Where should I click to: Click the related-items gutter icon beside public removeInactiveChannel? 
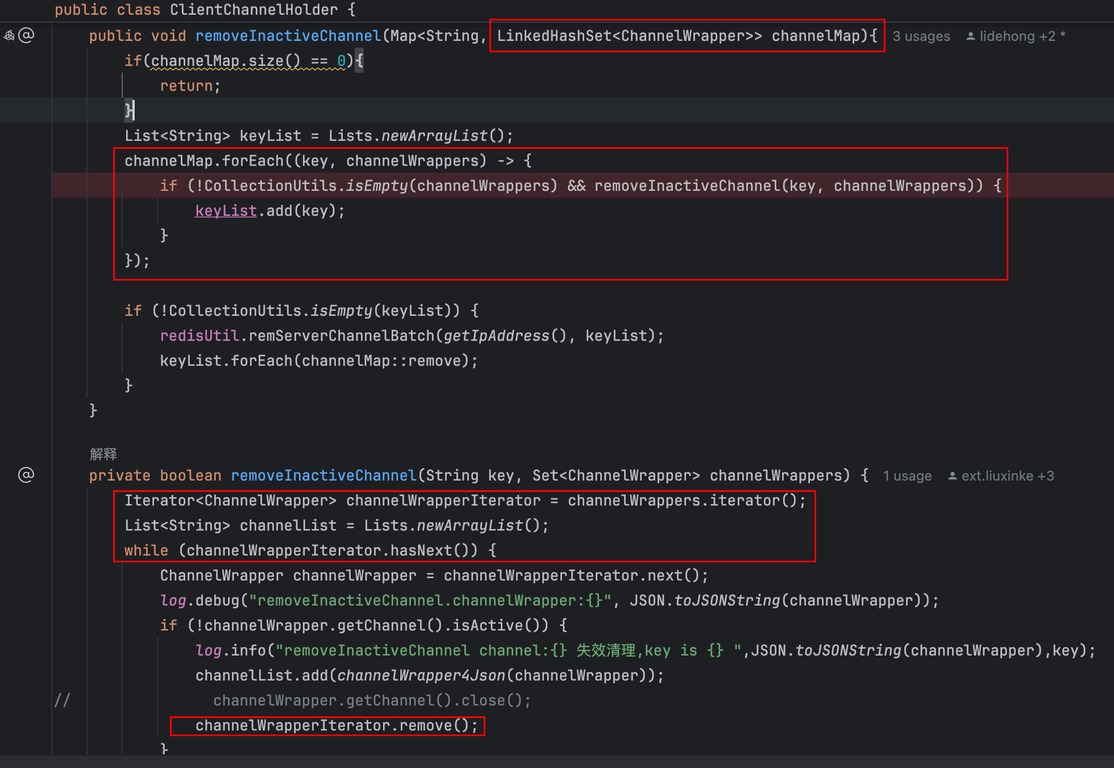9,36
